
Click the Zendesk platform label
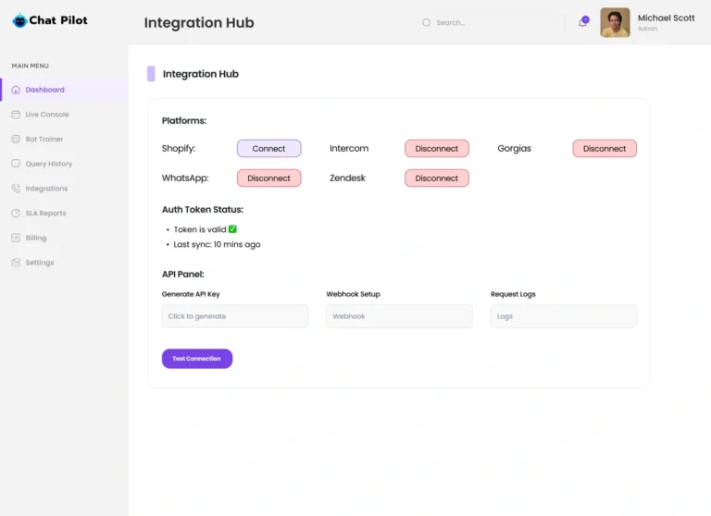347,178
